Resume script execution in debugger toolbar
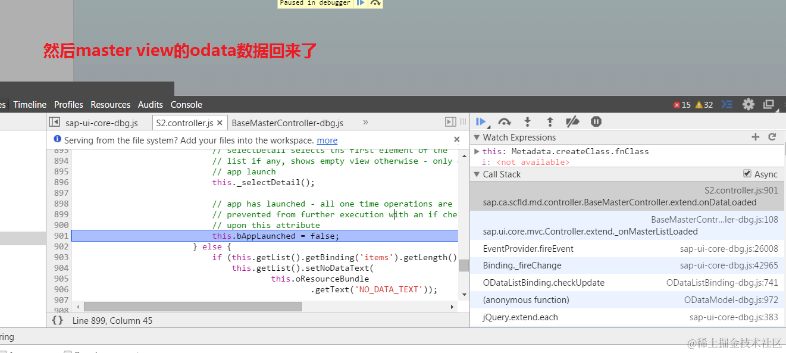Image resolution: width=786 pixels, height=353 pixels. [x=481, y=121]
